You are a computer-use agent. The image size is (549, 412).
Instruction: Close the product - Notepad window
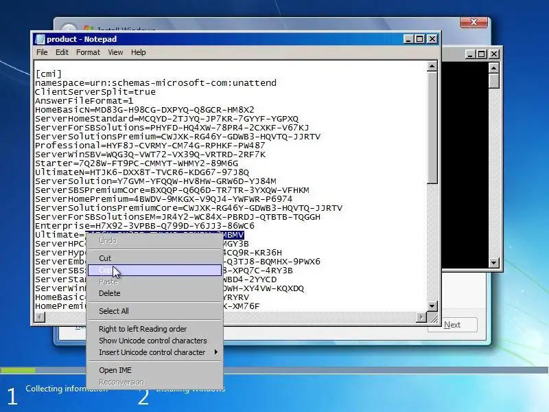coord(432,39)
